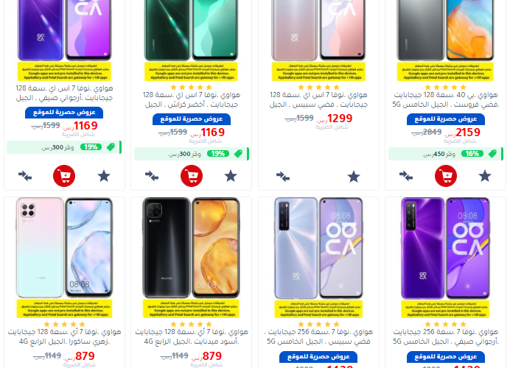The height and width of the screenshot is (368, 510).
Task: Add green Nova 7 SE to cart
Action: pyautogui.click(x=192, y=176)
